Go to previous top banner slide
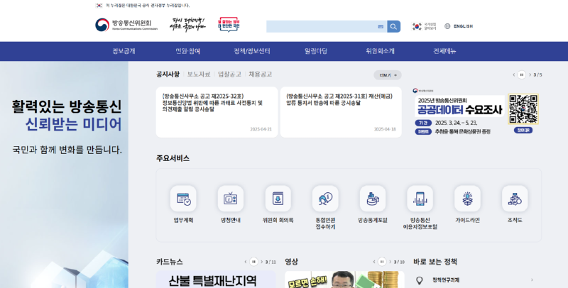Viewport: 568px width, 288px height. point(513,75)
